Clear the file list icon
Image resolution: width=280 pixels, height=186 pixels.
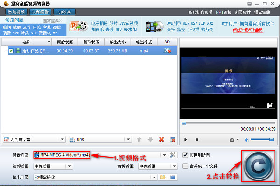point(172,139)
